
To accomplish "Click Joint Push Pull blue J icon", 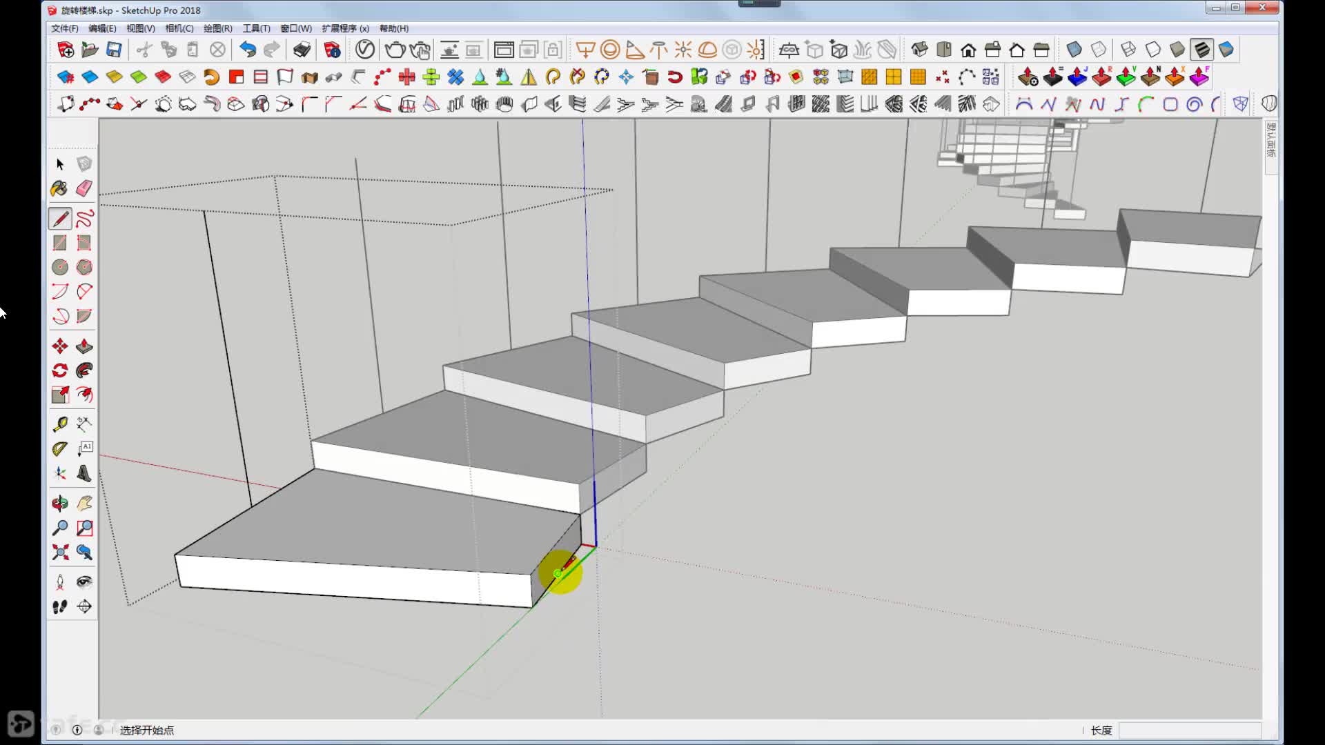I will [x=1077, y=77].
